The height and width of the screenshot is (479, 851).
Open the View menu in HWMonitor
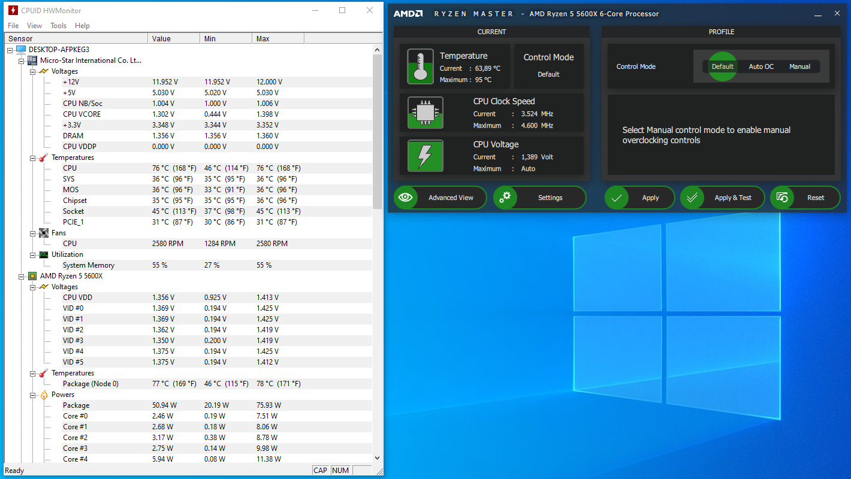coord(35,26)
